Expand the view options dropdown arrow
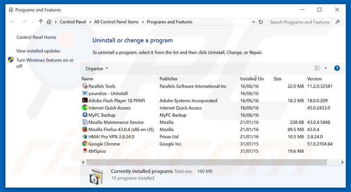Image resolution: width=351 pixels, height=192 pixels. [326, 68]
